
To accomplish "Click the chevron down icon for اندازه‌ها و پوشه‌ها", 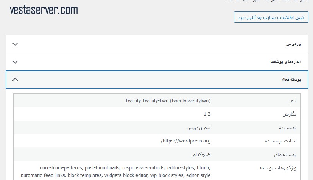I will point(15,62).
